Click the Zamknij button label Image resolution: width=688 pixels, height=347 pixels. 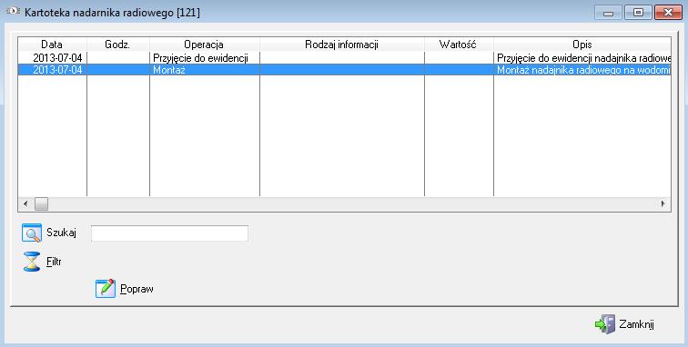click(637, 324)
